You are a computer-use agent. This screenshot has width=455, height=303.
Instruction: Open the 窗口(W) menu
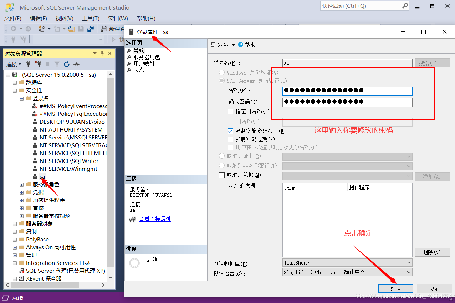(118, 19)
